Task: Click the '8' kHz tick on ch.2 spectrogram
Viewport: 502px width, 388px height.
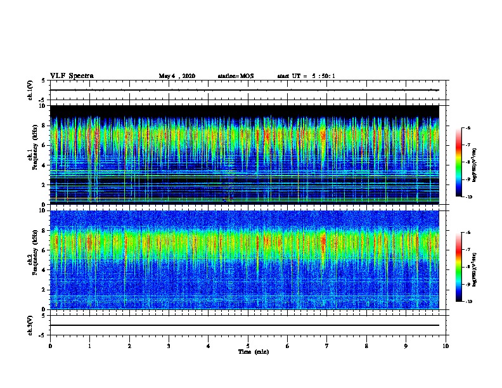Action: click(44, 231)
